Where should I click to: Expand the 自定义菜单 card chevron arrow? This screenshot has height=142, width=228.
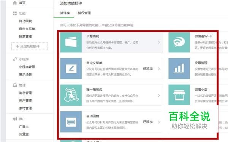pyautogui.click(x=159, y=69)
